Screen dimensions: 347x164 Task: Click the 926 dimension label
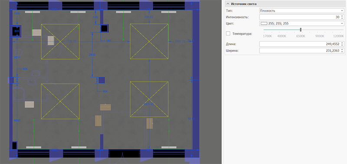95,17
